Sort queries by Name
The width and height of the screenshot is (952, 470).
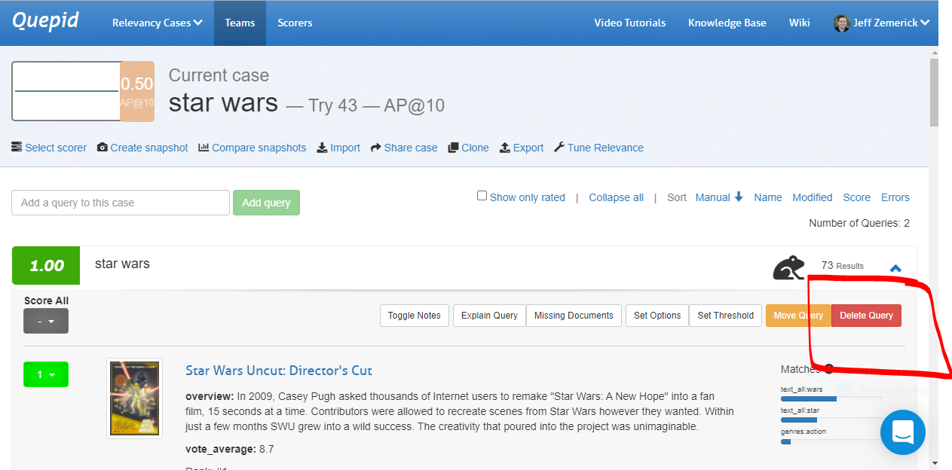pos(768,197)
